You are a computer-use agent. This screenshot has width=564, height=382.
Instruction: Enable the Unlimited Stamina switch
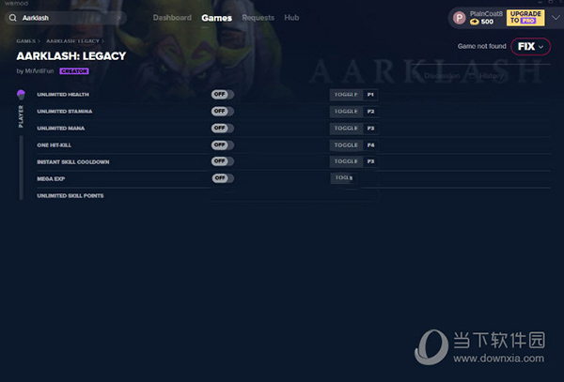coord(222,112)
